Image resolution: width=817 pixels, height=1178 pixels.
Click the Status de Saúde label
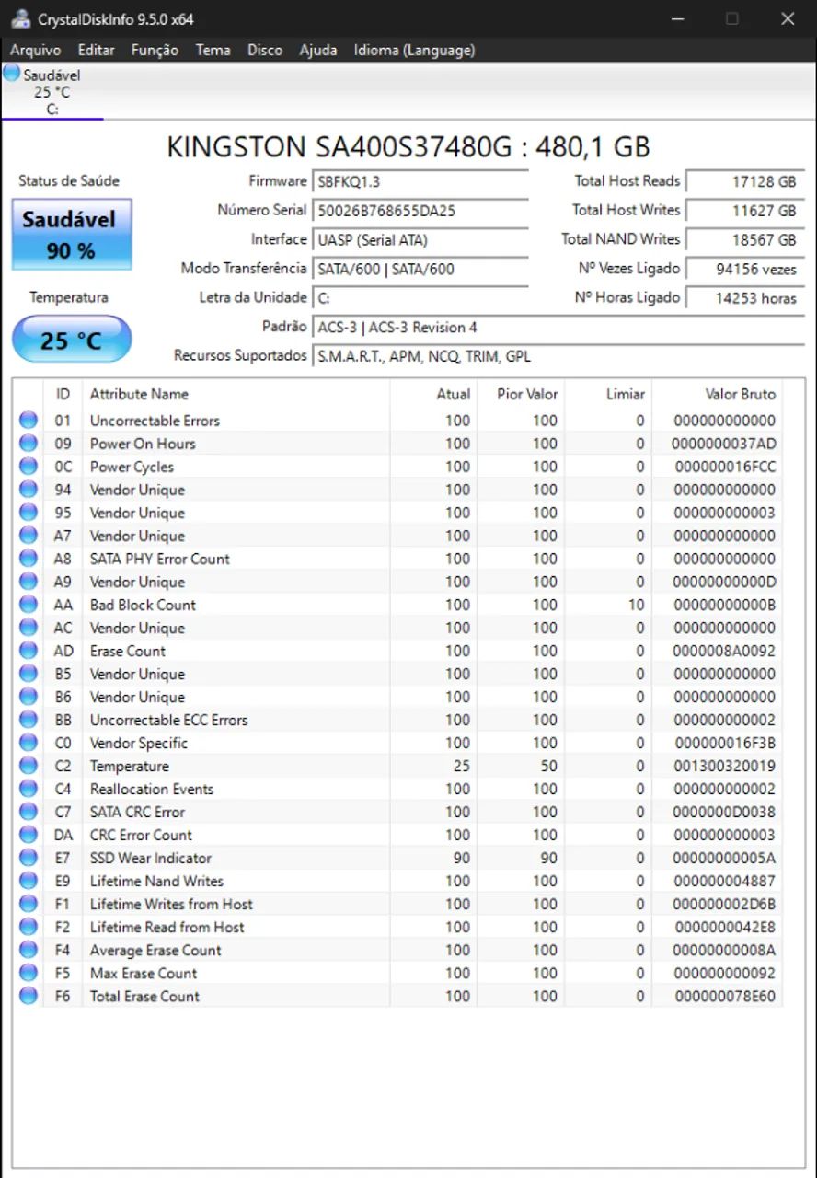[69, 181]
